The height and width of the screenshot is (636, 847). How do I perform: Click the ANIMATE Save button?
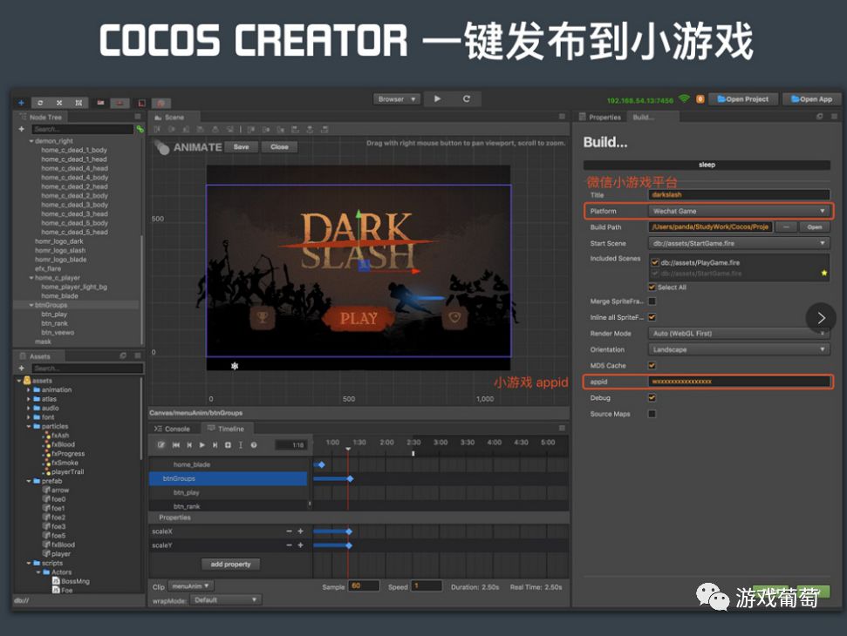click(x=242, y=146)
